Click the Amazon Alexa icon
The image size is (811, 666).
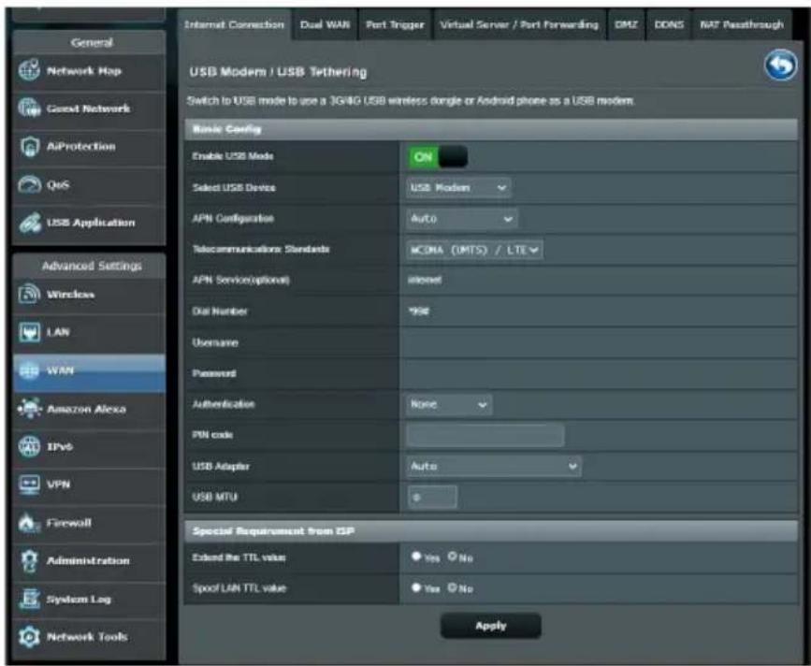[30, 409]
